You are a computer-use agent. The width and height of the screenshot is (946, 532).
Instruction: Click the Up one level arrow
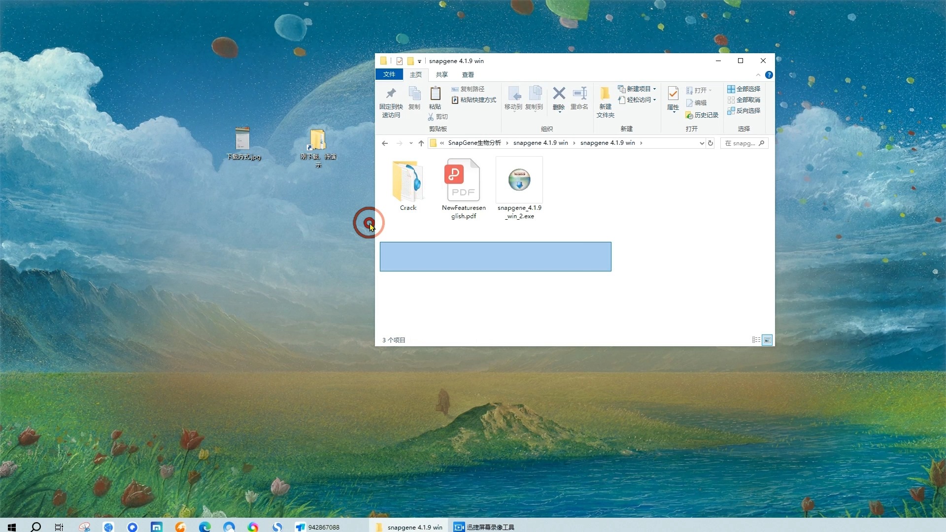(421, 143)
